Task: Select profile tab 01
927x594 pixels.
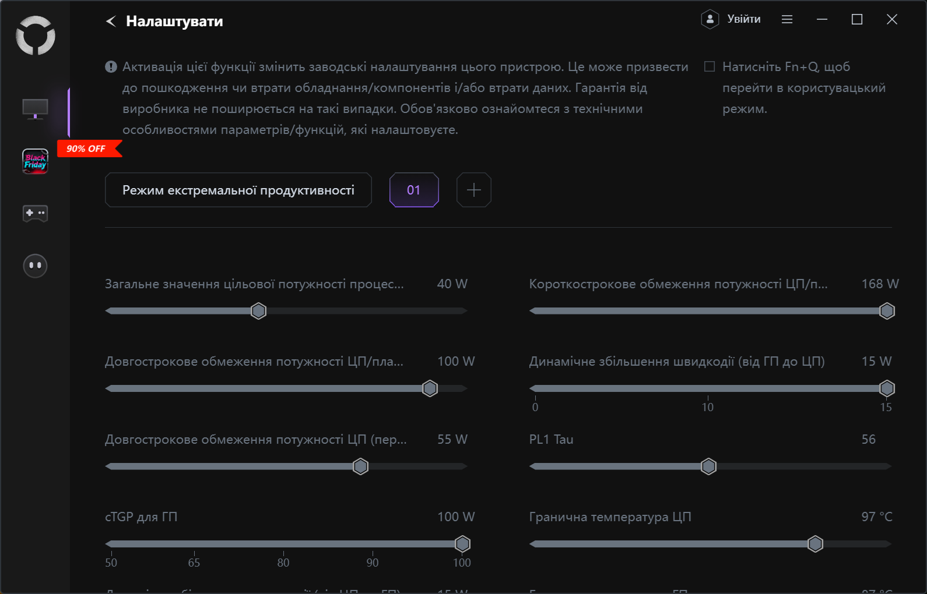Action: (414, 190)
